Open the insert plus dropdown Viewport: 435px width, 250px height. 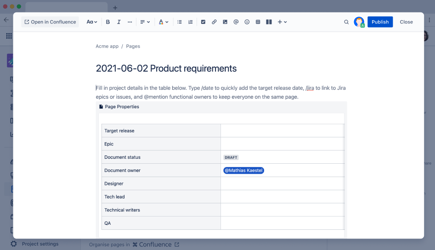[x=282, y=22]
